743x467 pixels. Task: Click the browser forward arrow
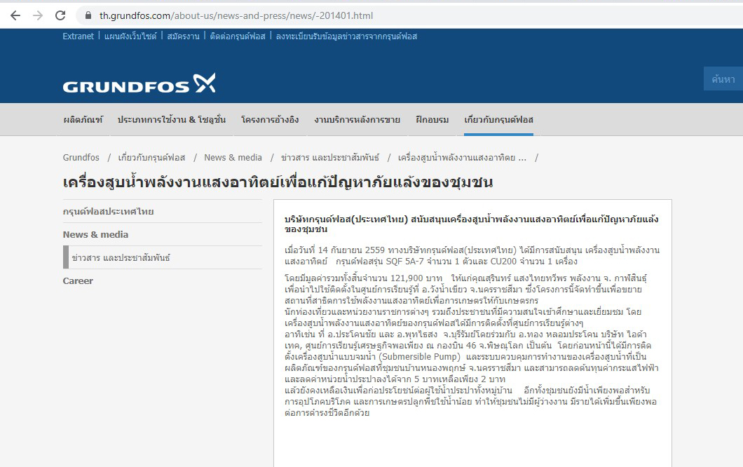(x=38, y=15)
